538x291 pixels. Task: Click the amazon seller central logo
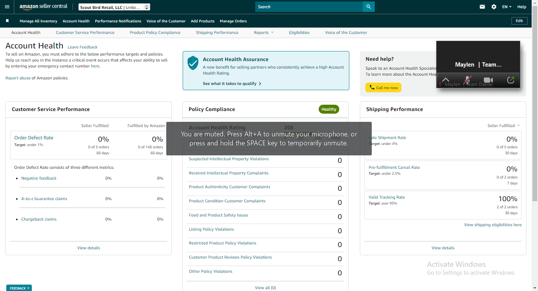pyautogui.click(x=43, y=7)
